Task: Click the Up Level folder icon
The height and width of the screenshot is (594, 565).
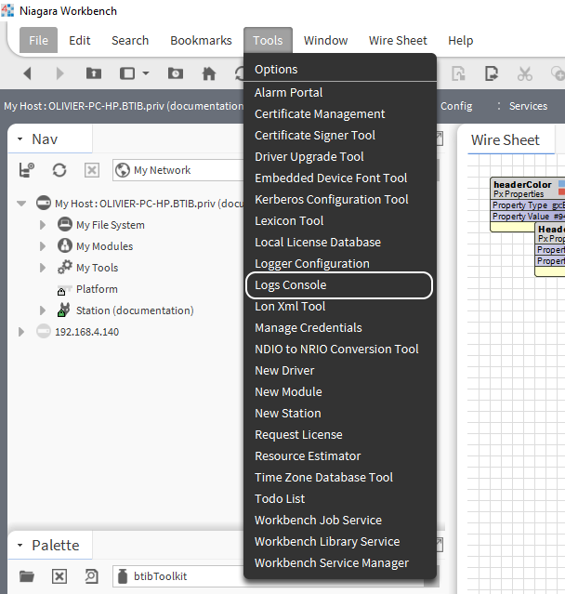Action: pyautogui.click(x=93, y=73)
